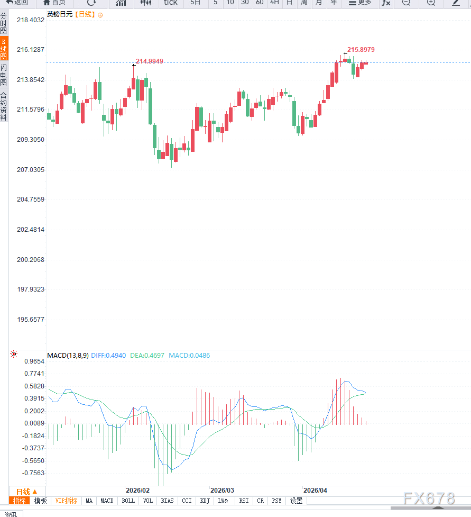Image resolution: width=471 pixels, height=517 pixels.
Task: Open 合约资料 contract info tab
Action: (4, 106)
